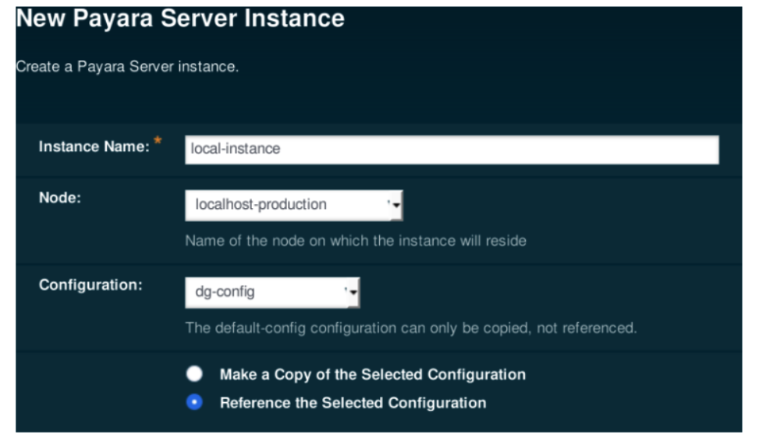This screenshot has width=759, height=445.
Task: Click the Instance Name text field
Action: coord(451,150)
